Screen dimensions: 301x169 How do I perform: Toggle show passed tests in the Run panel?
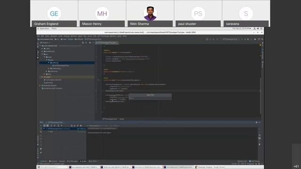click(44, 126)
